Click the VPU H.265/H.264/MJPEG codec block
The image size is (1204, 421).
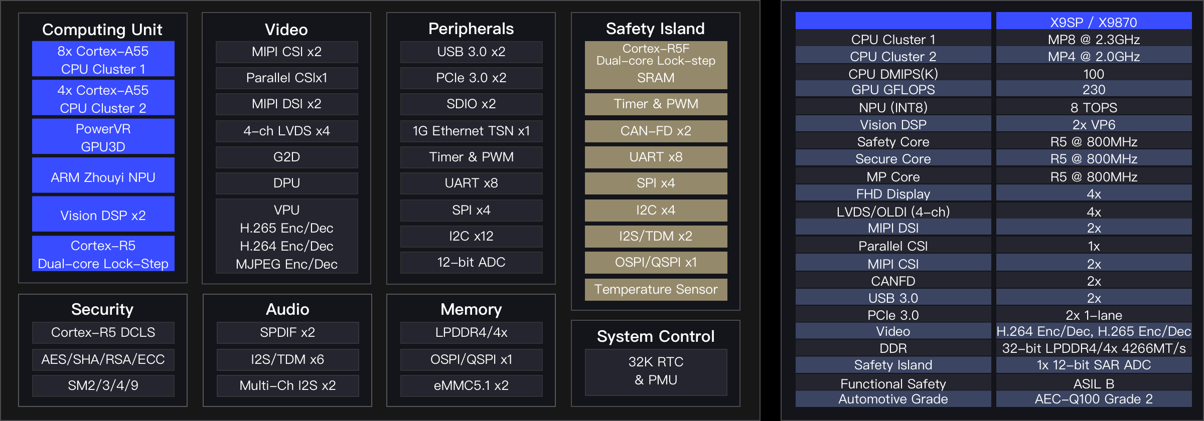286,237
